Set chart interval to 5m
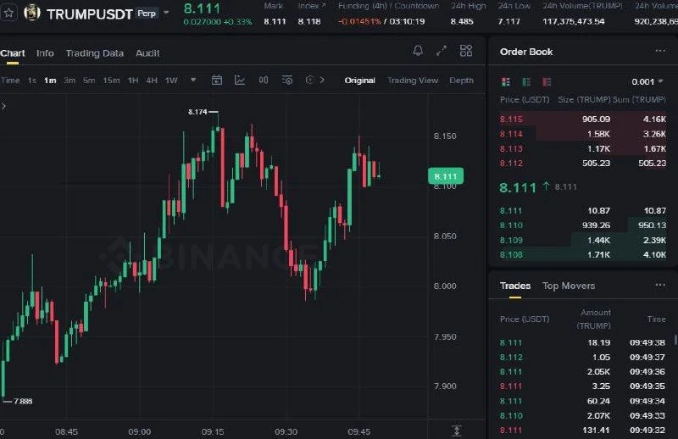The image size is (678, 439). click(x=89, y=81)
